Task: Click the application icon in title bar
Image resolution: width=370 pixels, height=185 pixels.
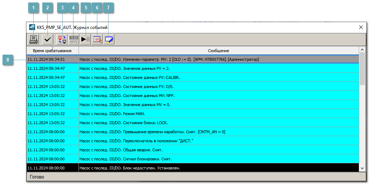Action: click(32, 27)
